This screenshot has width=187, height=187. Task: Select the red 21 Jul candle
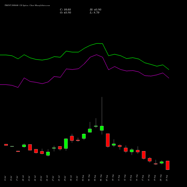(30, 147)
